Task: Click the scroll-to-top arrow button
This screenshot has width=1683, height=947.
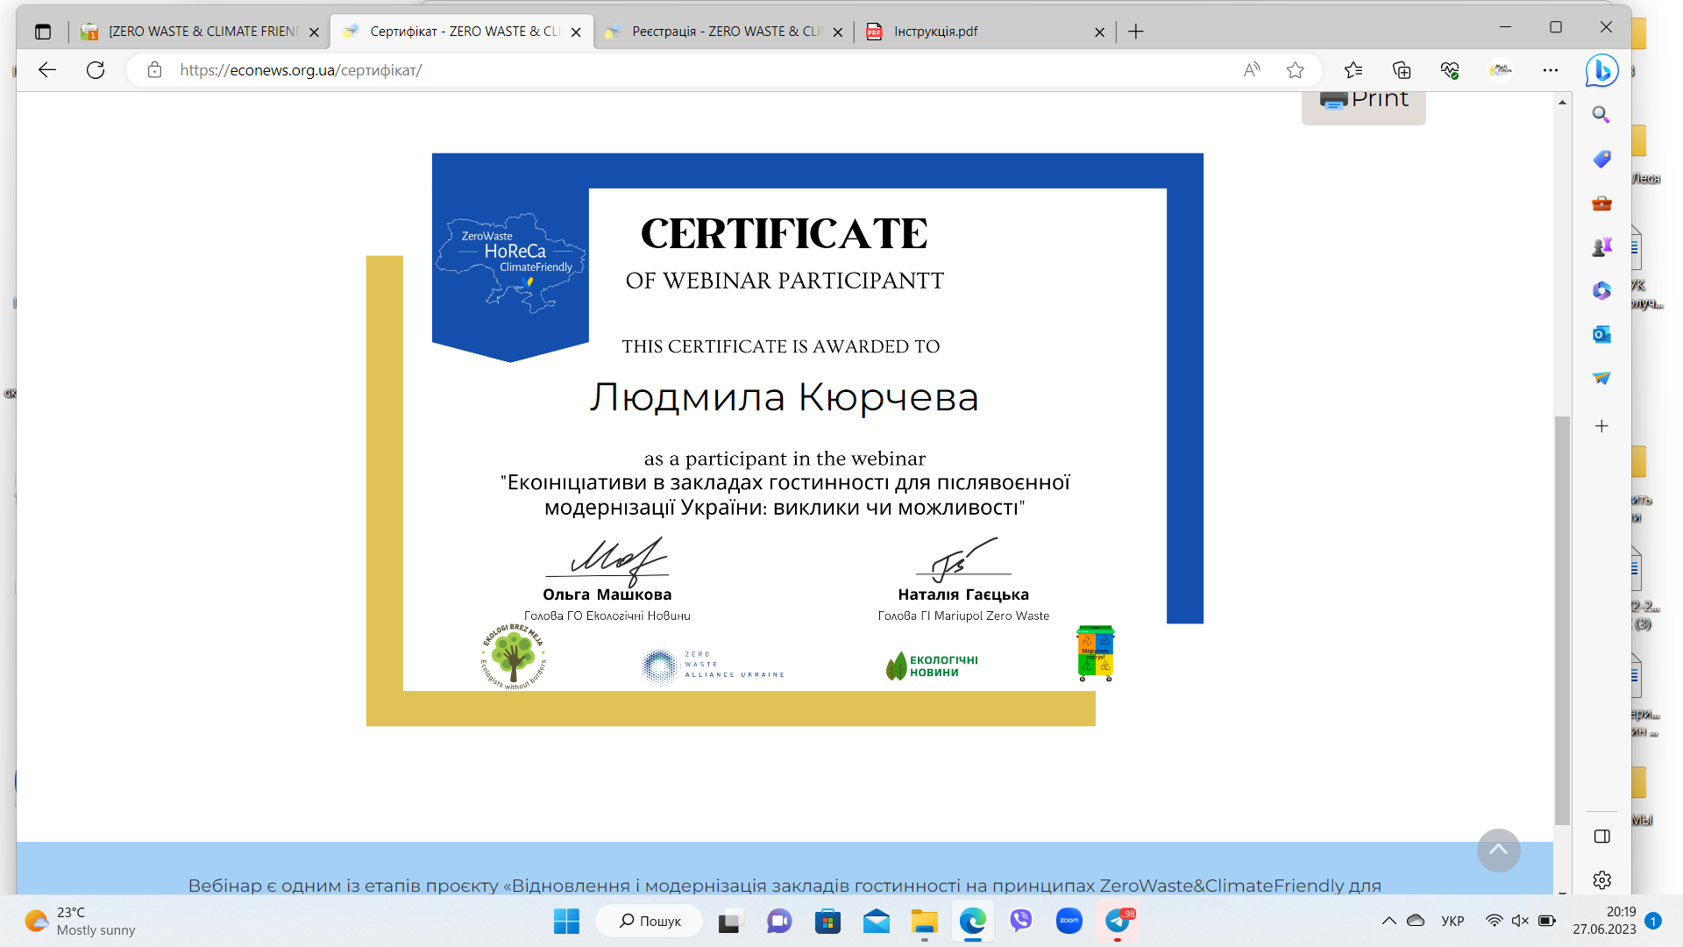Action: tap(1498, 850)
